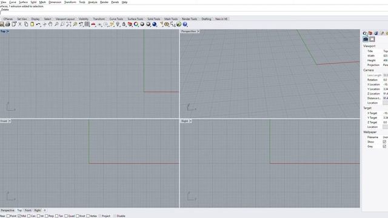Click the Zoom Extents icon
This screenshot has height=218, width=388.
[x=69, y=24]
